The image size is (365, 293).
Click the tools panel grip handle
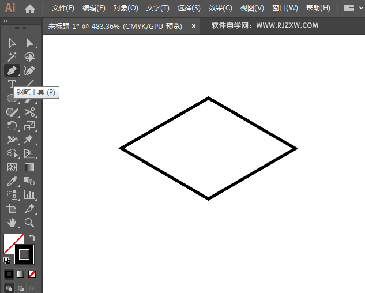(x=21, y=28)
